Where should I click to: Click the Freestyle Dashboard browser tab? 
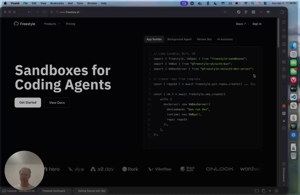click(x=54, y=191)
